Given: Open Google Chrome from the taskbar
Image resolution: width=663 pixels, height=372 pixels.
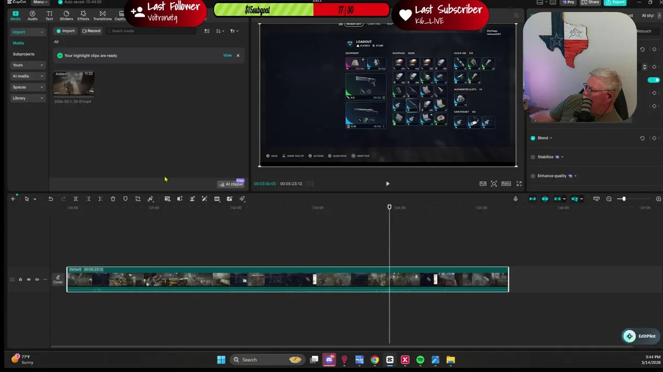Looking at the screenshot, I should (x=374, y=360).
